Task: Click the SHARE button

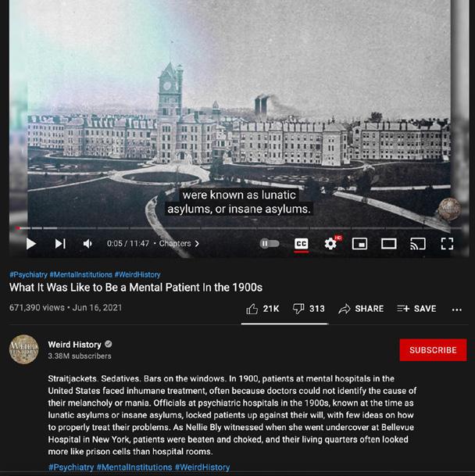Action: [361, 309]
